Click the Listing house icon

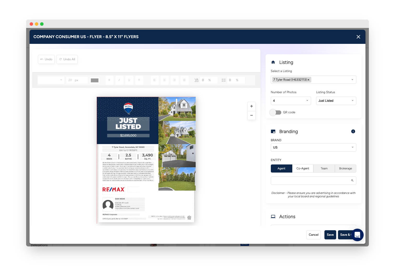pyautogui.click(x=273, y=62)
